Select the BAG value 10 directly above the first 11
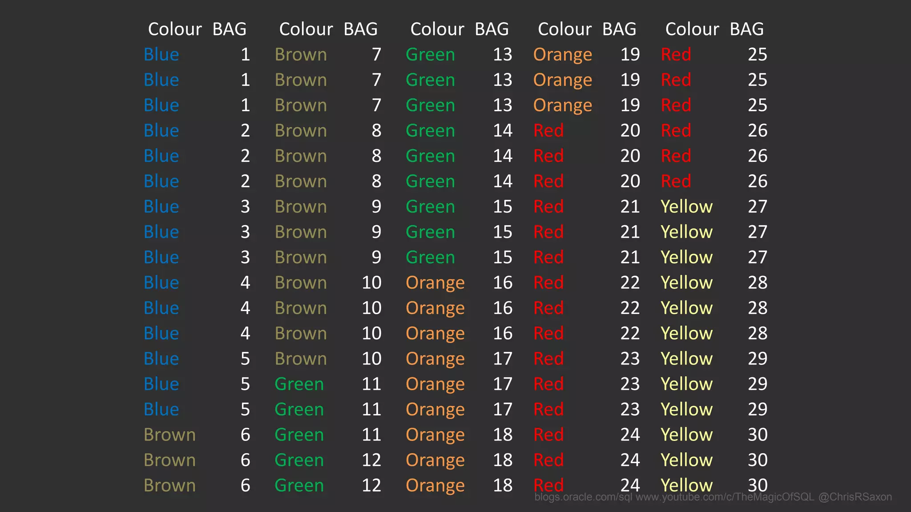Image resolution: width=911 pixels, height=512 pixels. 372,359
